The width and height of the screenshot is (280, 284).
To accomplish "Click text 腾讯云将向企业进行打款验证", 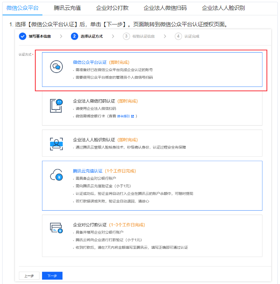I will coord(99,240).
